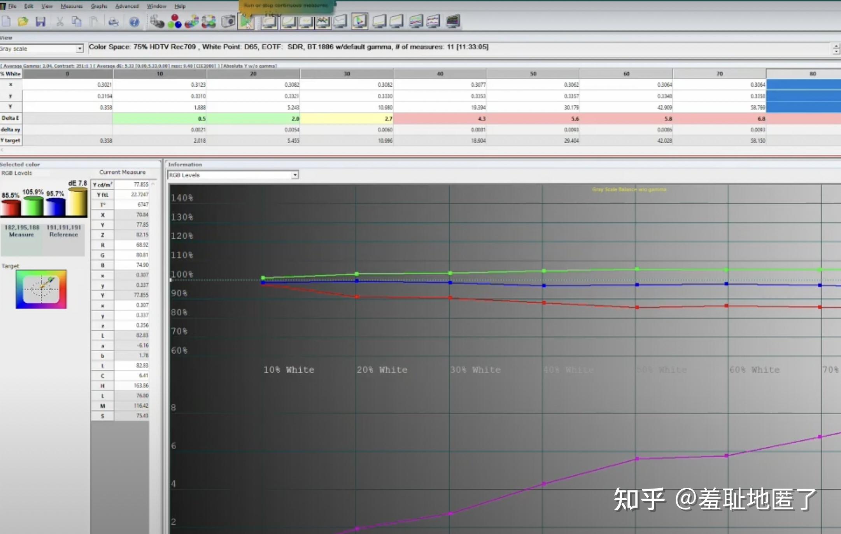841x534 pixels.
Task: Click the Print icon in the toolbar
Action: pos(114,22)
